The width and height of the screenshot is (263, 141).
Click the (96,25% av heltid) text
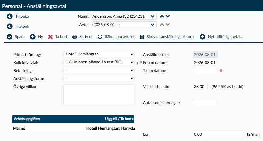227,87
